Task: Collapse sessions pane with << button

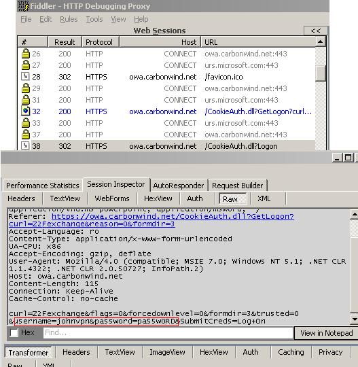Action: pos(315,31)
